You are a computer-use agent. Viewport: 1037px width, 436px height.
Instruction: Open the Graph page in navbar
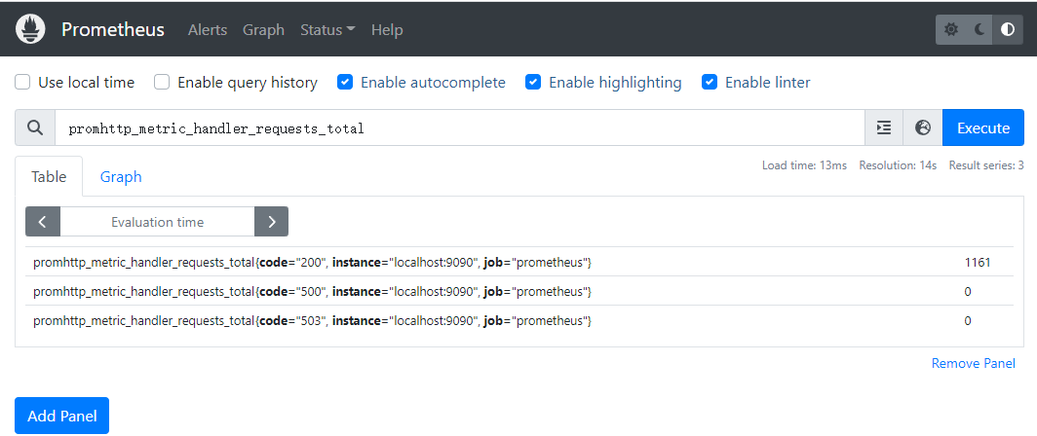[x=263, y=30]
